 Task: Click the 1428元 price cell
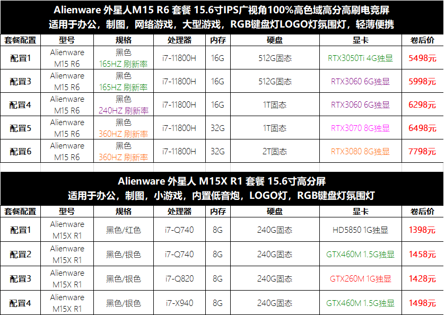coord(422,279)
